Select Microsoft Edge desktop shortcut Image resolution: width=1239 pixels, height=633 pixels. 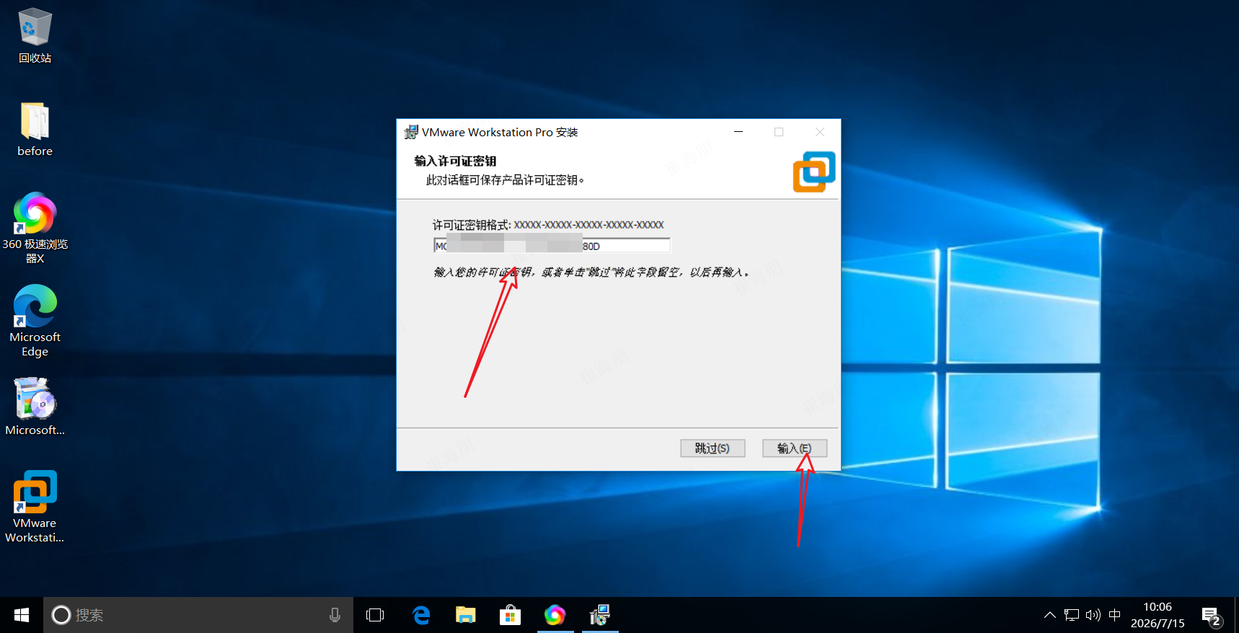click(35, 321)
